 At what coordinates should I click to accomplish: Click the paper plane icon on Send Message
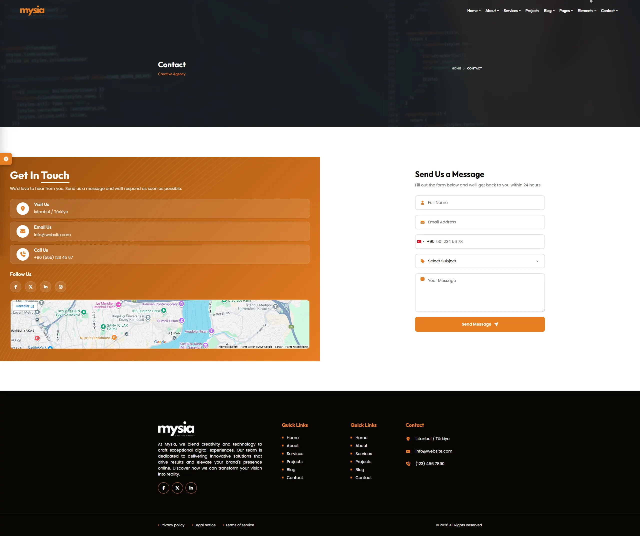pos(496,324)
